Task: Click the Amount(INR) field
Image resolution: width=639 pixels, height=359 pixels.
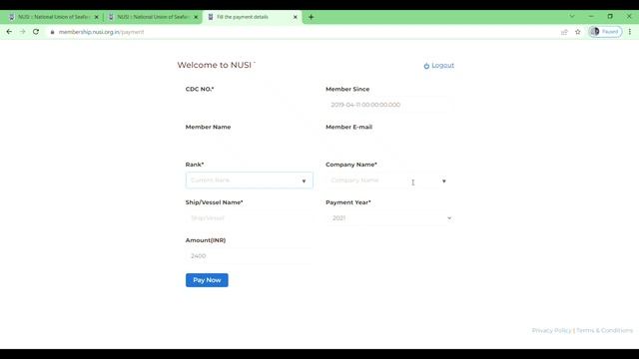Action: 249,256
